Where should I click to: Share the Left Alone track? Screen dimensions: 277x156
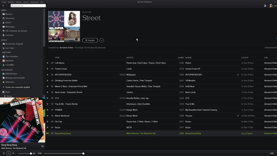52,63
